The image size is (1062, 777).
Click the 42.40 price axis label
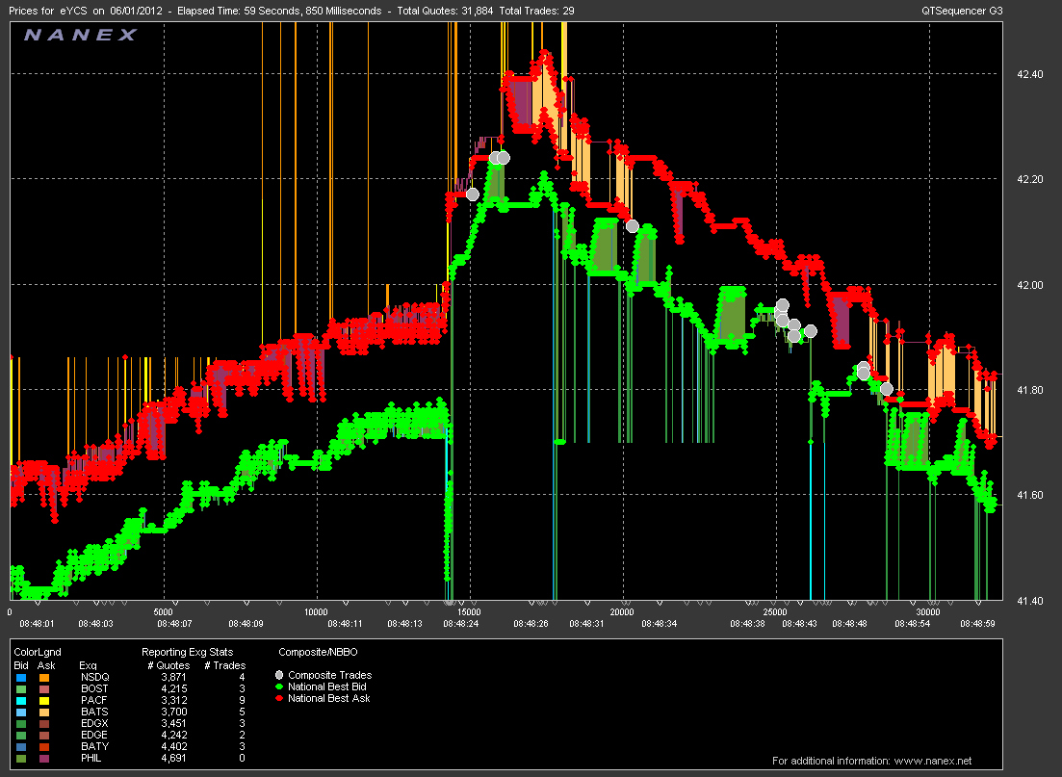(1030, 74)
